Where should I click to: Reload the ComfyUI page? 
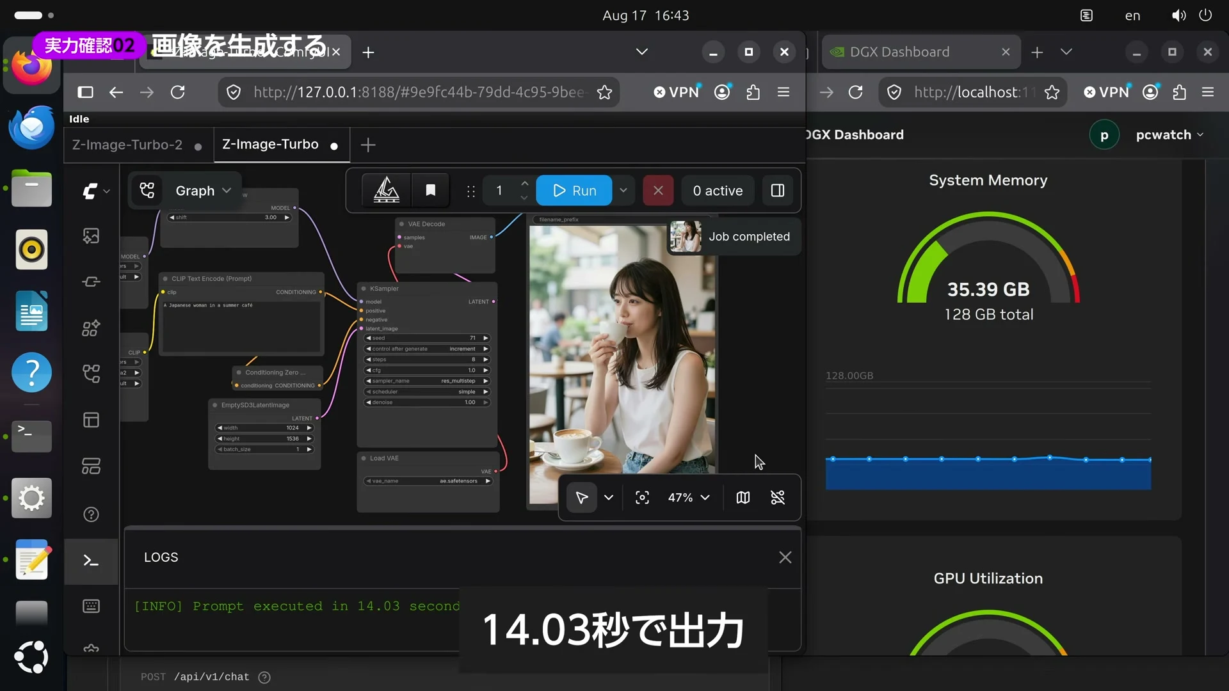[x=178, y=93]
